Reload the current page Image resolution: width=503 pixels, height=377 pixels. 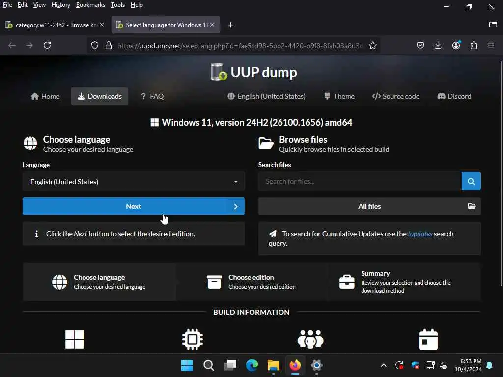[x=47, y=45]
